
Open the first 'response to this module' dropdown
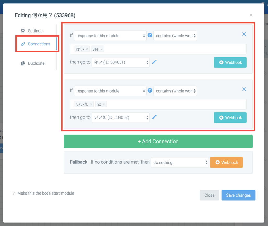110,36
